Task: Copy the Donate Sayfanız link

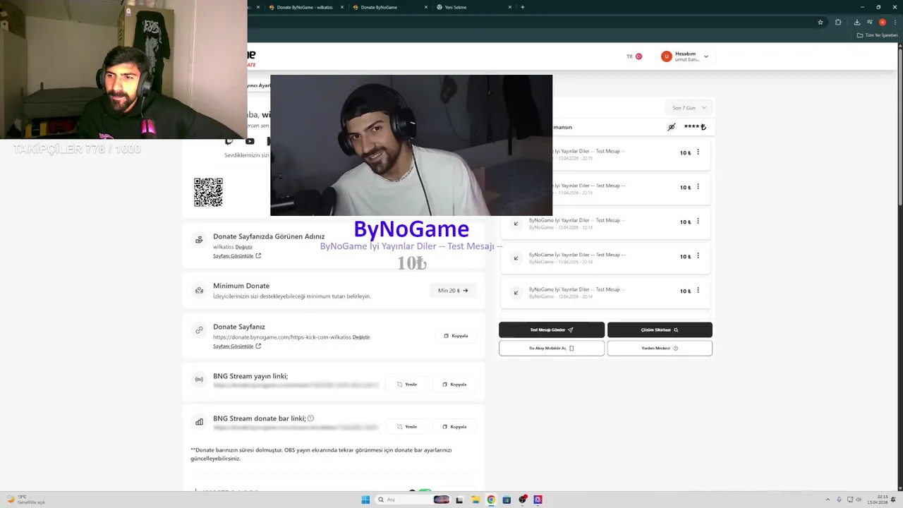Action: (456, 336)
